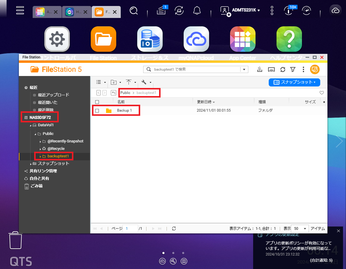The width and height of the screenshot is (346, 269).
Task: Select 最近アップロード in the sidebar
Action: [x=54, y=95]
